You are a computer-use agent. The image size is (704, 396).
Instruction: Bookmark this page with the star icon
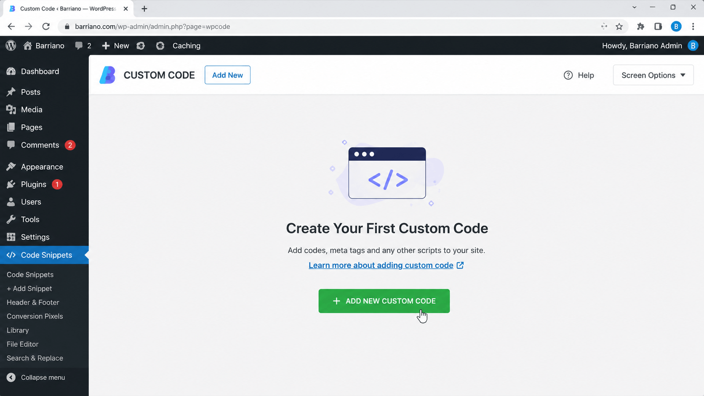619,27
